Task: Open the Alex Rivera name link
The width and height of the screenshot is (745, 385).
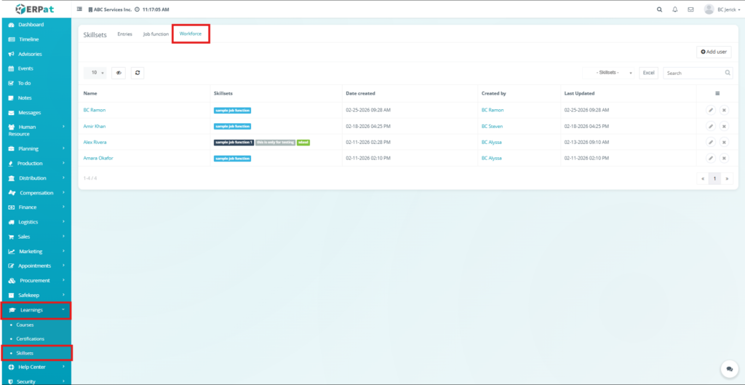Action: 95,142
